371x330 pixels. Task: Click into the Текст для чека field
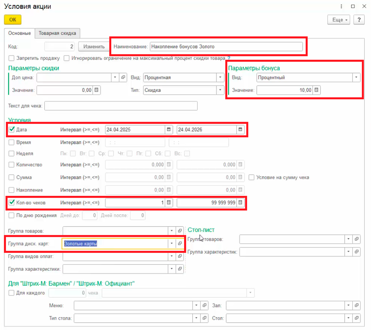pyautogui.click(x=121, y=106)
